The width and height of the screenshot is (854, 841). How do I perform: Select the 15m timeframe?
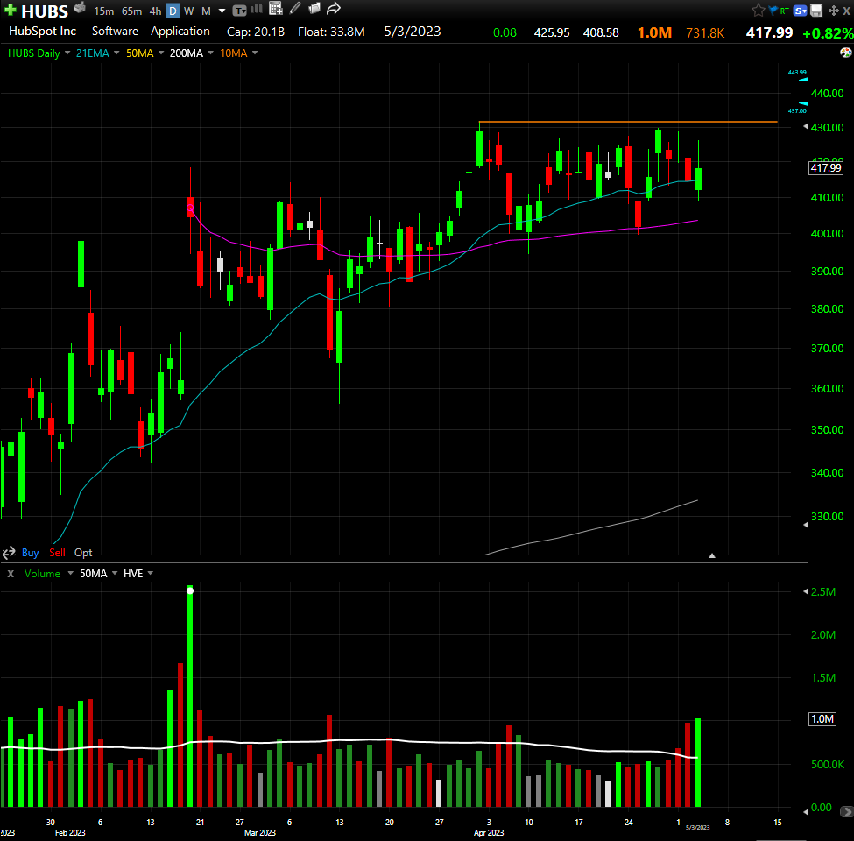point(103,11)
